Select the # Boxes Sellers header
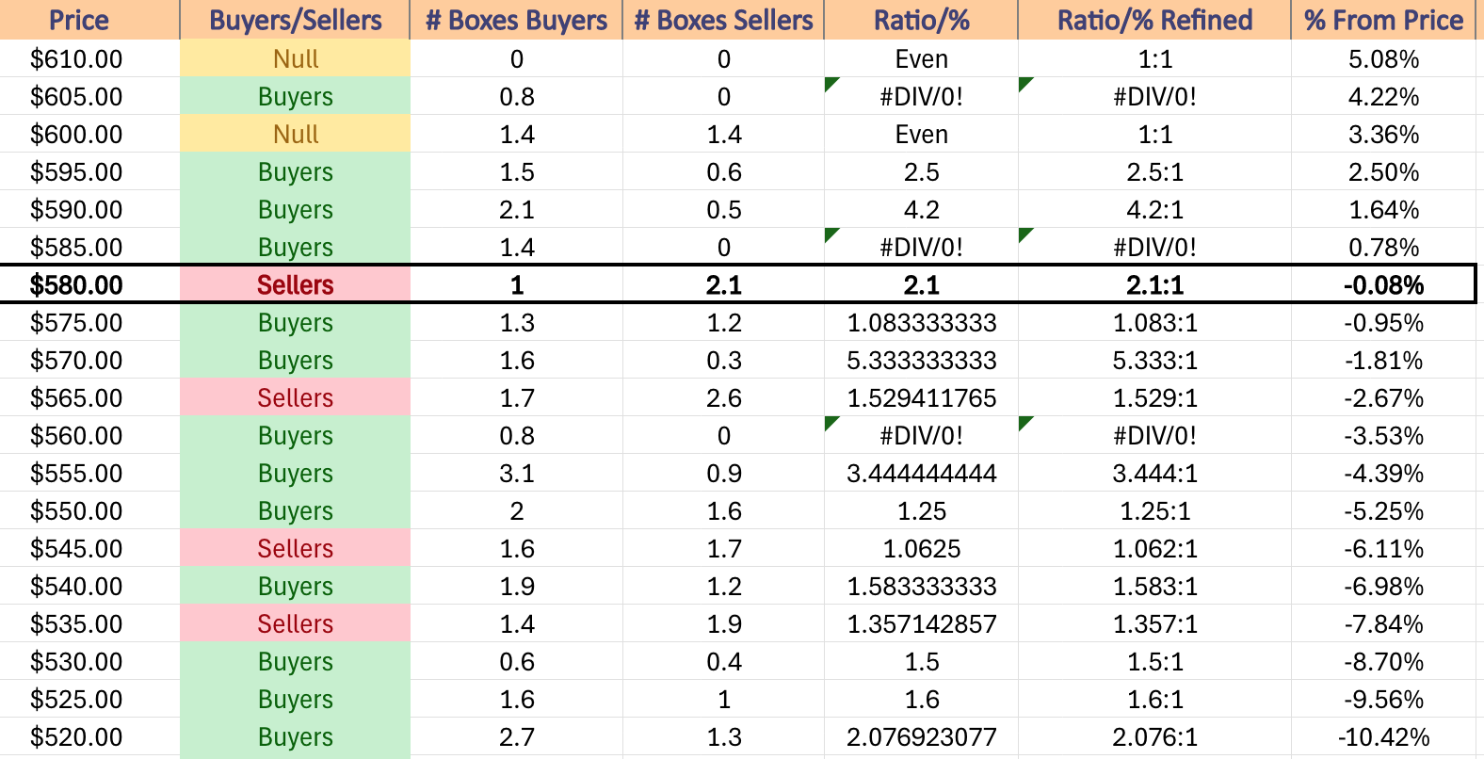The height and width of the screenshot is (759, 1484). point(723,20)
